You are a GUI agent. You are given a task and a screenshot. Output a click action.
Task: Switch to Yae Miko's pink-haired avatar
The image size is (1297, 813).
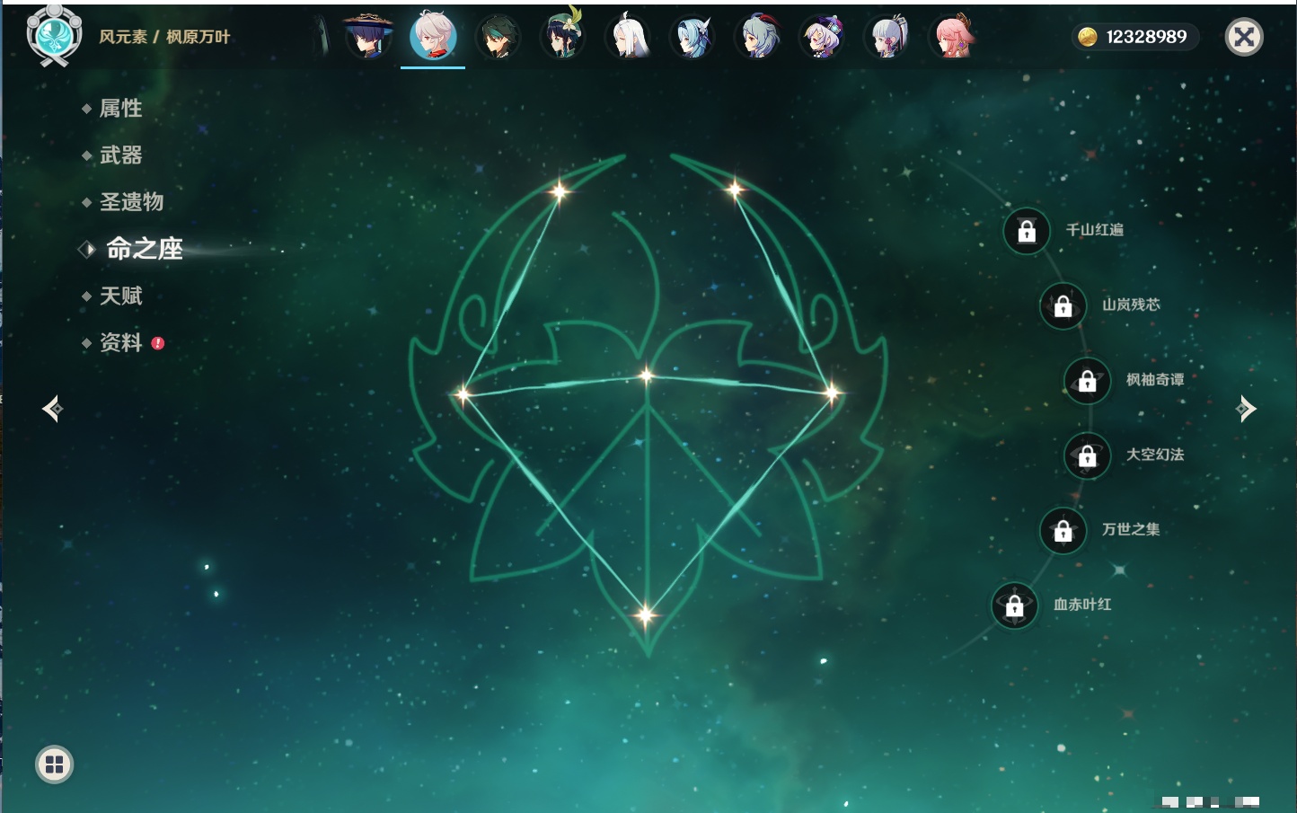[x=953, y=37]
